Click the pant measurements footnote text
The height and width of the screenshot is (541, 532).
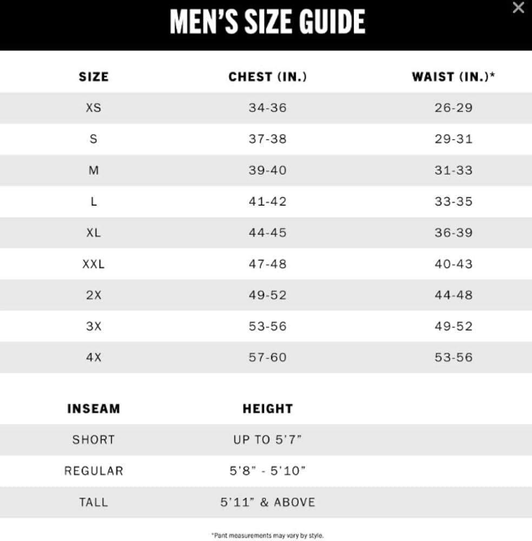(x=267, y=536)
